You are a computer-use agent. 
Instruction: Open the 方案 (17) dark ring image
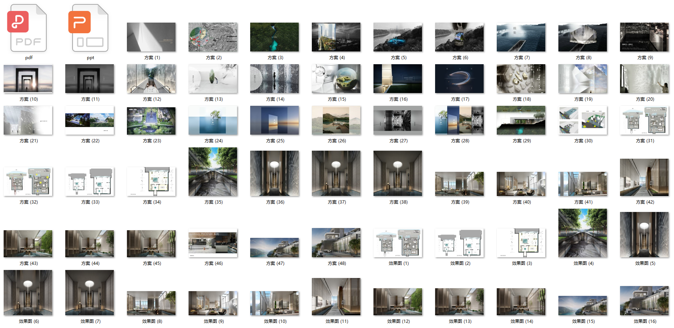(x=459, y=78)
